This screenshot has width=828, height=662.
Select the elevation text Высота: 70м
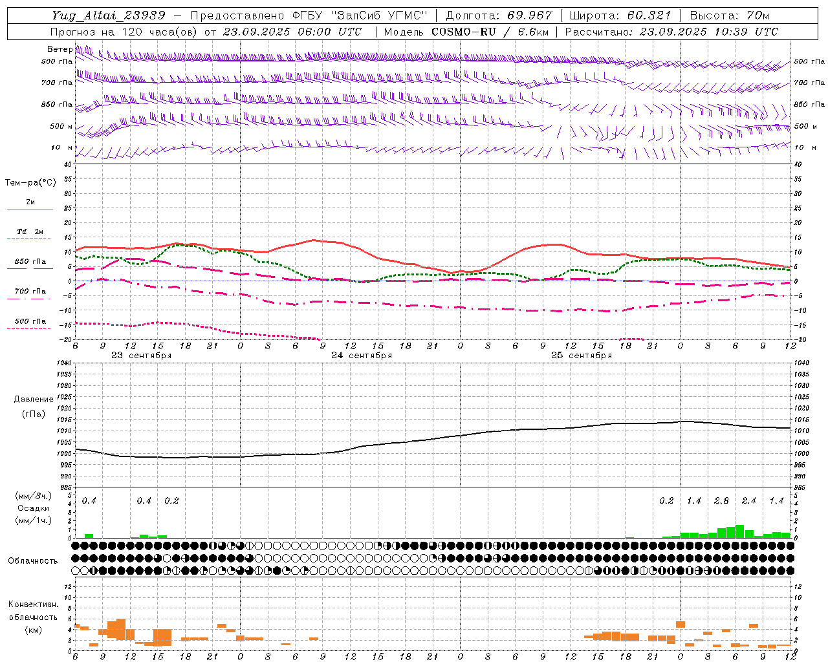[730, 15]
